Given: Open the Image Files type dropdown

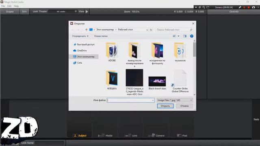Looking at the screenshot, I should coord(175,100).
